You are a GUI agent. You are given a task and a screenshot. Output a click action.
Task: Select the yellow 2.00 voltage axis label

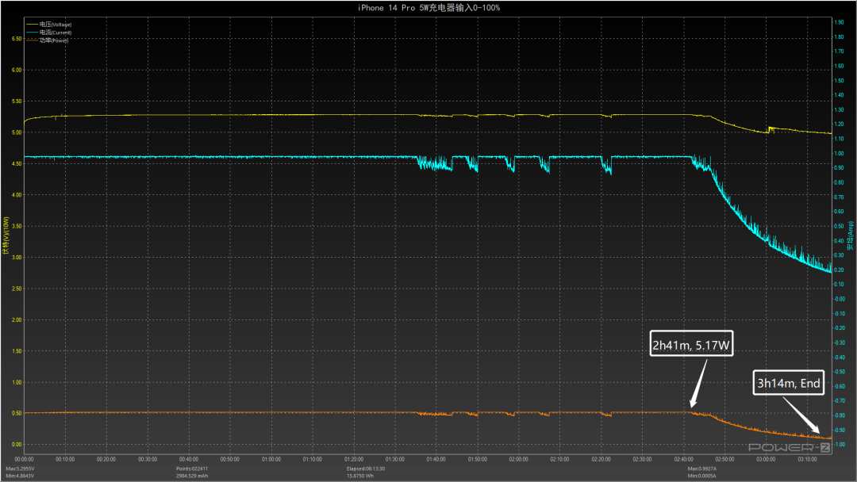pos(17,319)
